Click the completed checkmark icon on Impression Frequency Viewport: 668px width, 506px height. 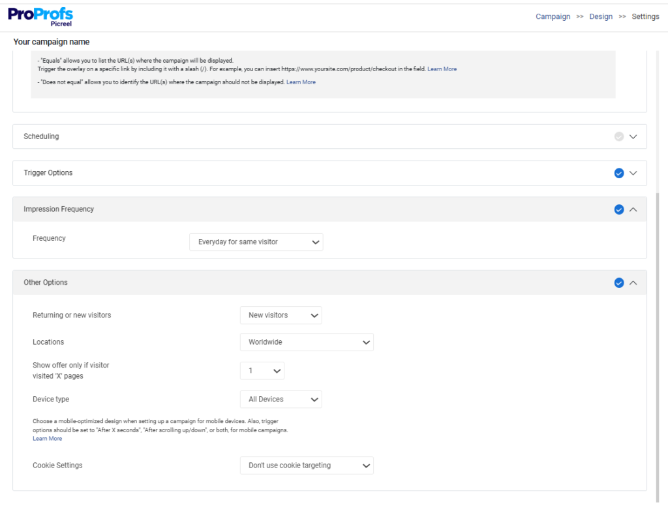[618, 209]
